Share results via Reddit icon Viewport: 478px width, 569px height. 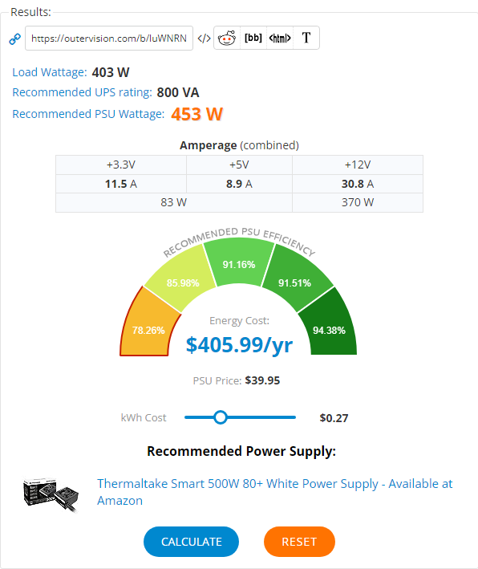click(227, 38)
